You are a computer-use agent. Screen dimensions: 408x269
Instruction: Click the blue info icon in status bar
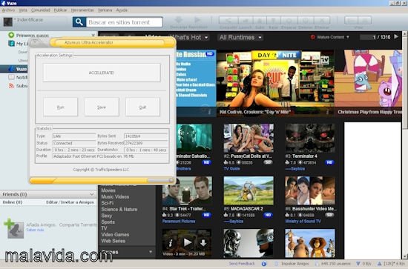point(264,264)
